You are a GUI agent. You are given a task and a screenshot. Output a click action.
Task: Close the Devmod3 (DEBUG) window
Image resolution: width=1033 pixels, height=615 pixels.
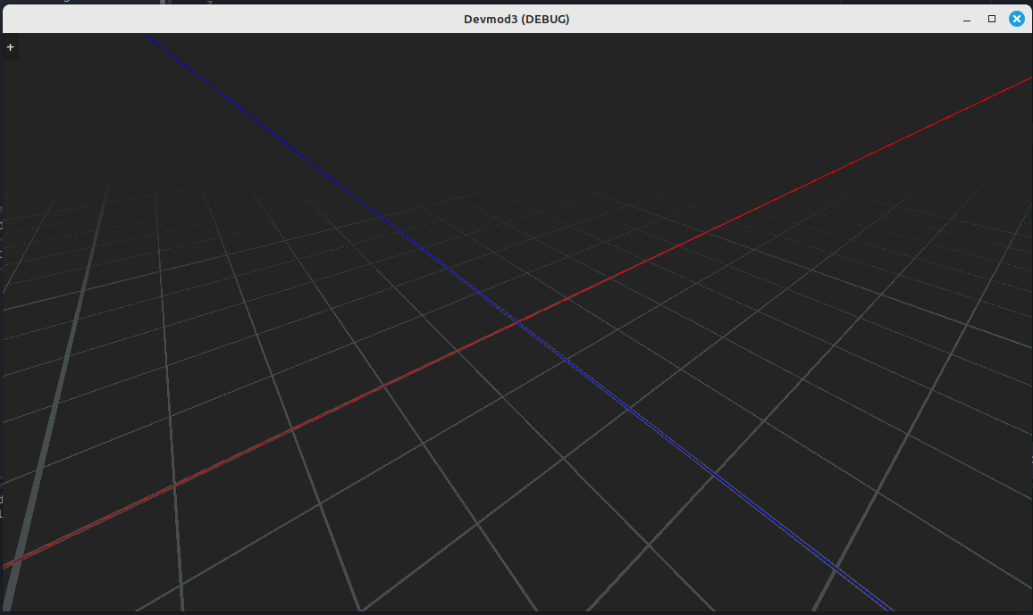point(1017,19)
